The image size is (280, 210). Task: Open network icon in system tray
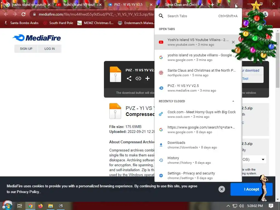pos(235,206)
